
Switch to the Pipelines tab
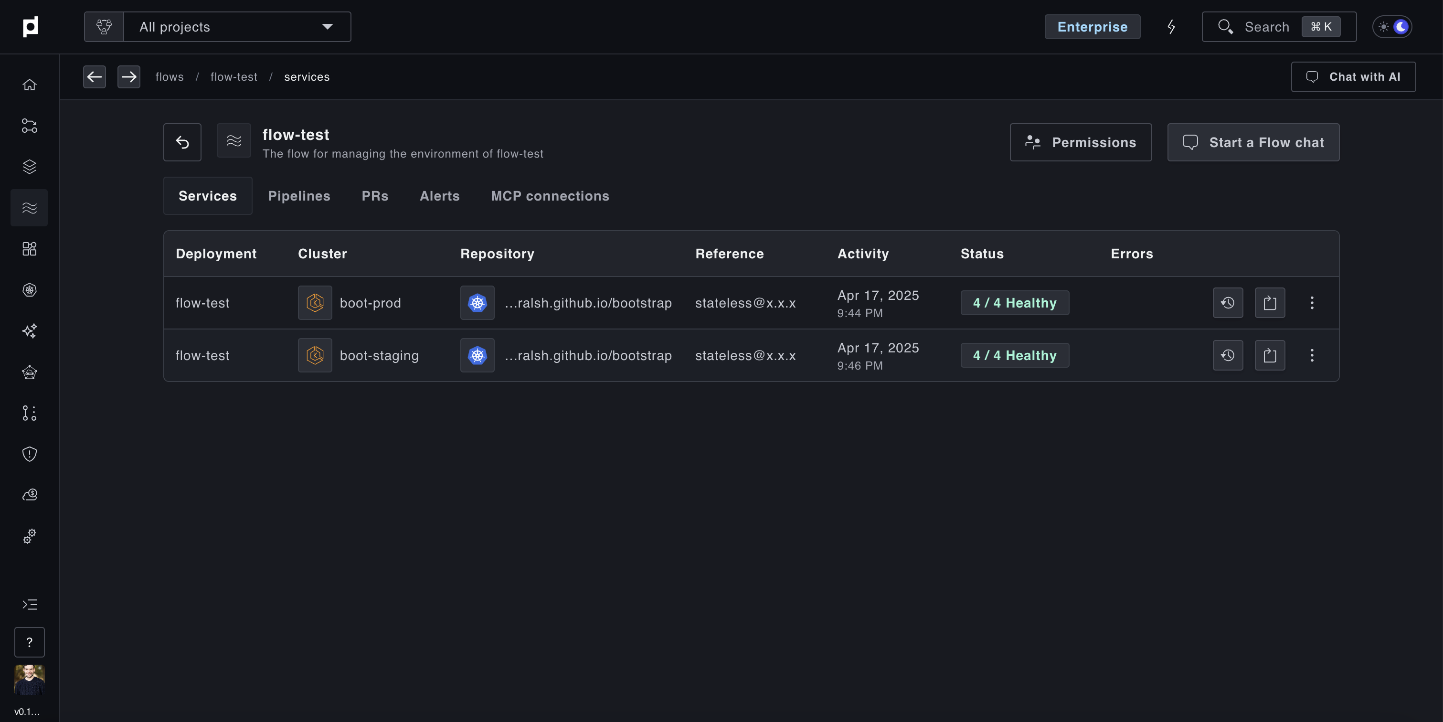(298, 195)
